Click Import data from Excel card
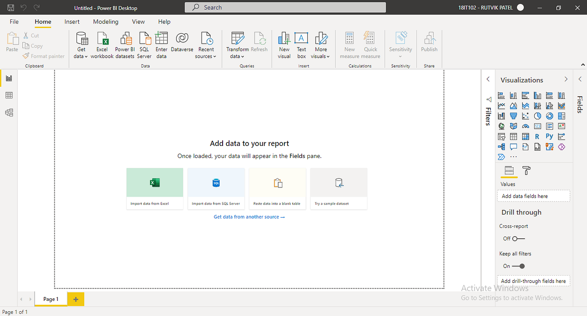 pyautogui.click(x=155, y=189)
